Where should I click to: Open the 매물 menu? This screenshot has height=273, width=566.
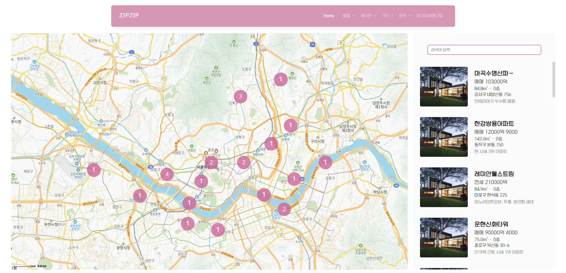tap(347, 16)
